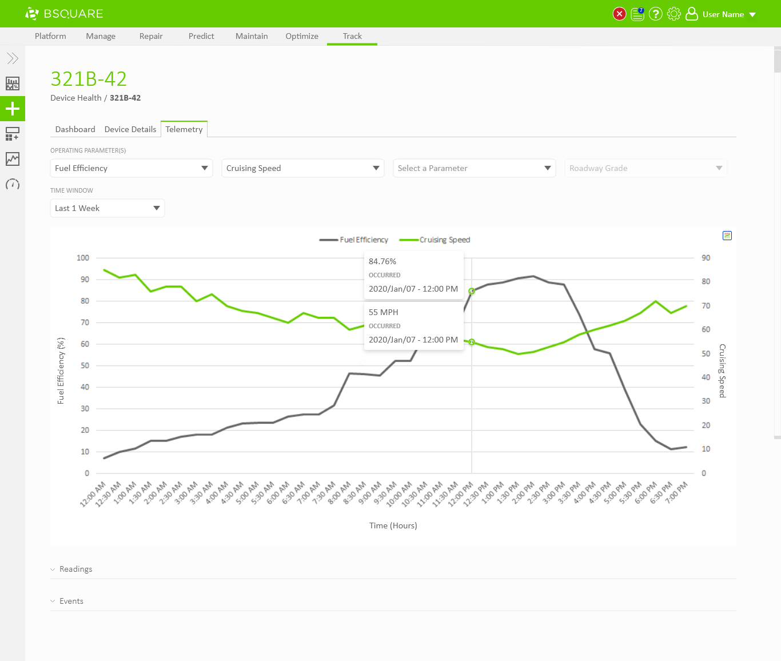The height and width of the screenshot is (661, 781).
Task: Open settings gear in header
Action: click(x=674, y=14)
